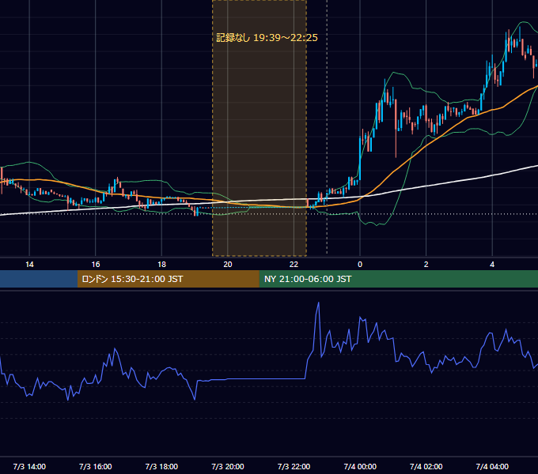Select the NY 21:00-06:00 JST session bar
The height and width of the screenshot is (474, 538).
(x=398, y=279)
